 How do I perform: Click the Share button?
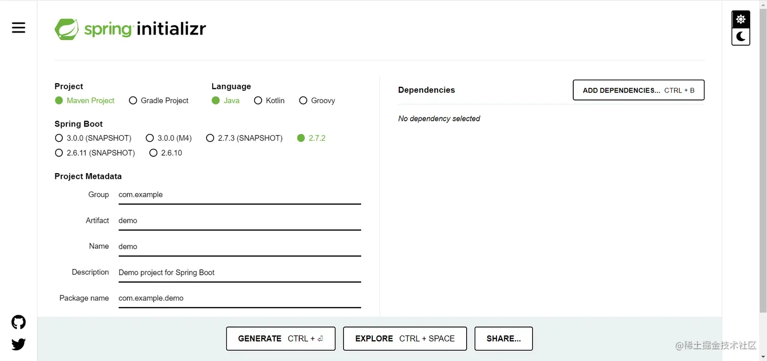click(504, 339)
